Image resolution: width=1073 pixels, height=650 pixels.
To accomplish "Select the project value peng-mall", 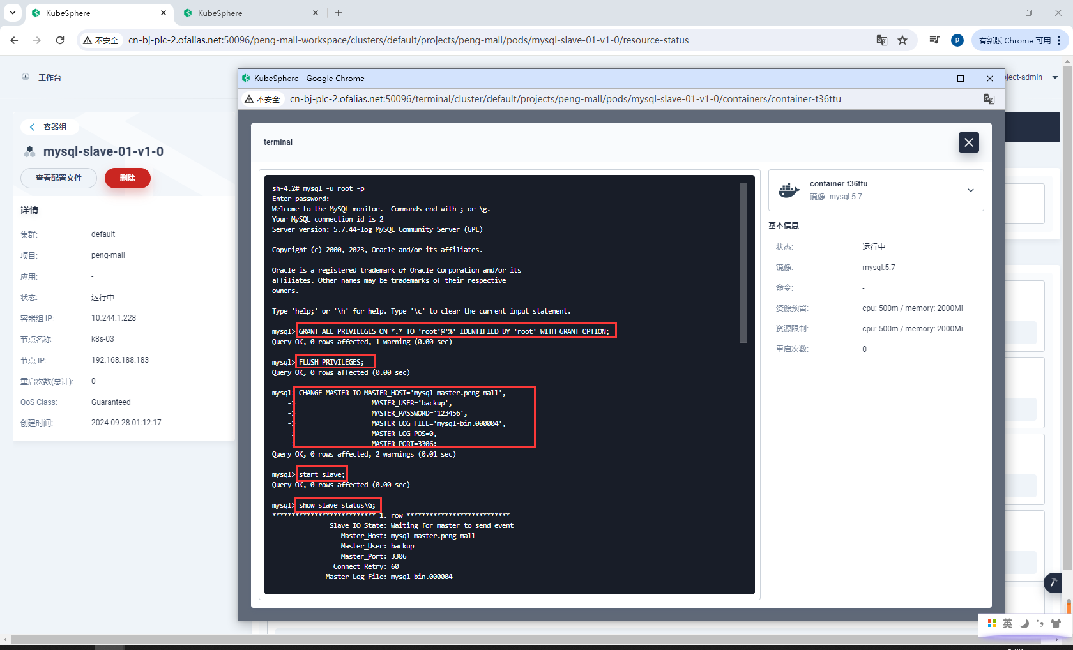I will point(108,255).
